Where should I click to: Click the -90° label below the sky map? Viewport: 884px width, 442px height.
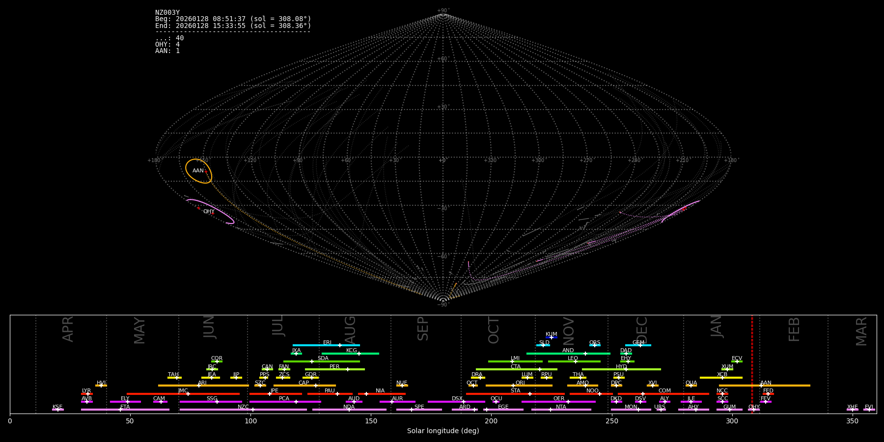(x=442, y=305)
